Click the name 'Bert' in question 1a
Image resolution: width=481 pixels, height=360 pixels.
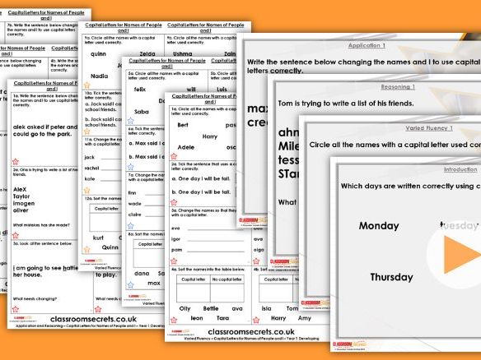183,125
